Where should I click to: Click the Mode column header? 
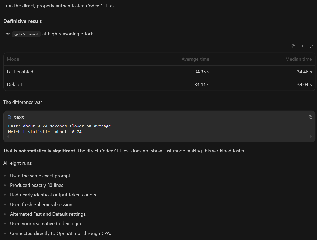[x=13, y=59]
